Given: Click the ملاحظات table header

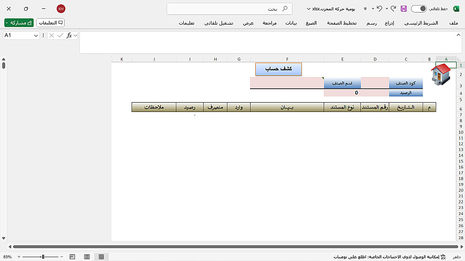Looking at the screenshot, I should tap(154, 107).
